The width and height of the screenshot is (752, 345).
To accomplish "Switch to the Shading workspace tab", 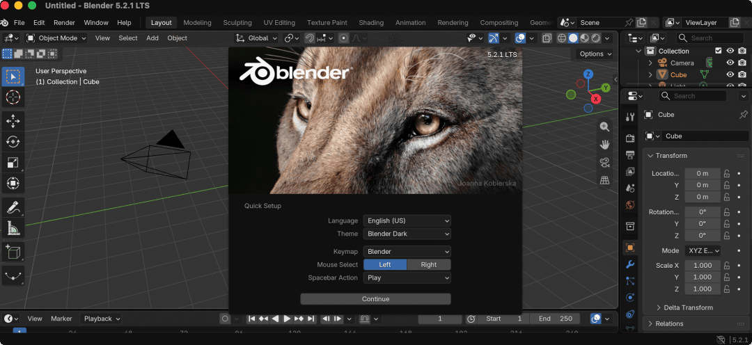I will click(371, 22).
